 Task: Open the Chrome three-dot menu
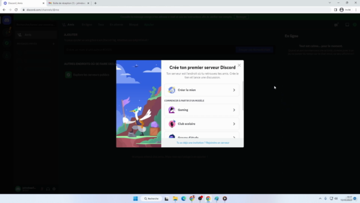pyautogui.click(x=356, y=10)
